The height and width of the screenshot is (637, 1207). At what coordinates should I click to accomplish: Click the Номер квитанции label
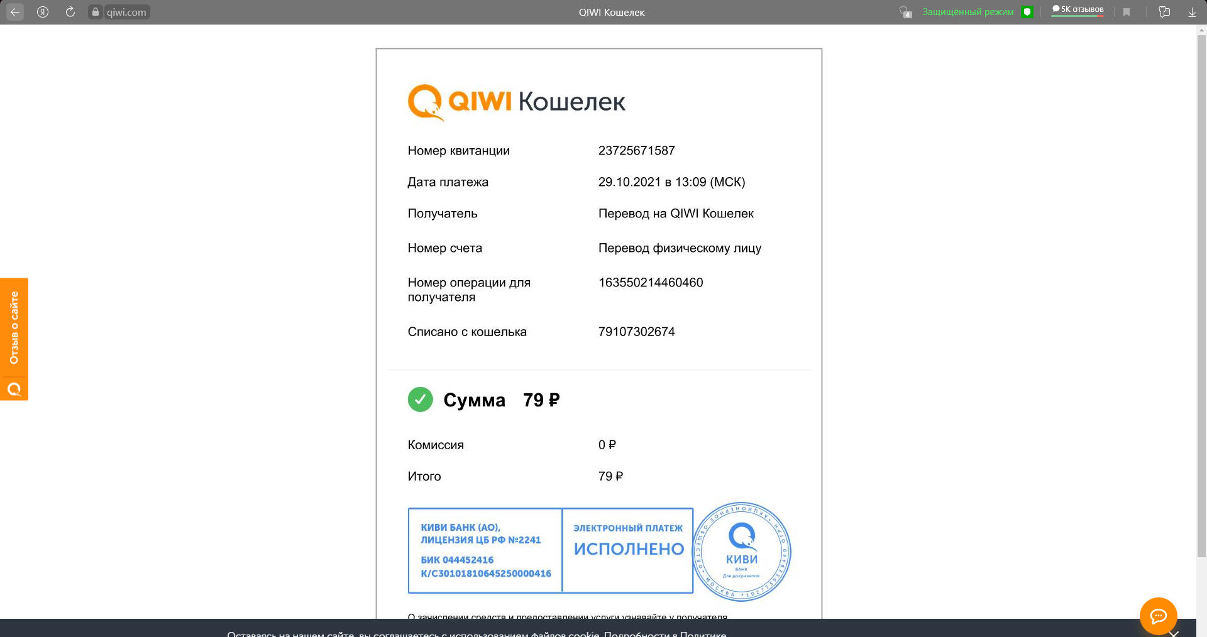click(458, 151)
